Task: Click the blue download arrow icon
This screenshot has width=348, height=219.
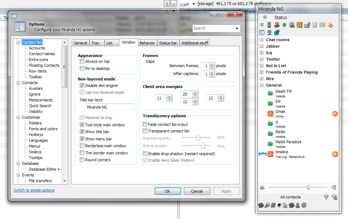Action: (269, 32)
